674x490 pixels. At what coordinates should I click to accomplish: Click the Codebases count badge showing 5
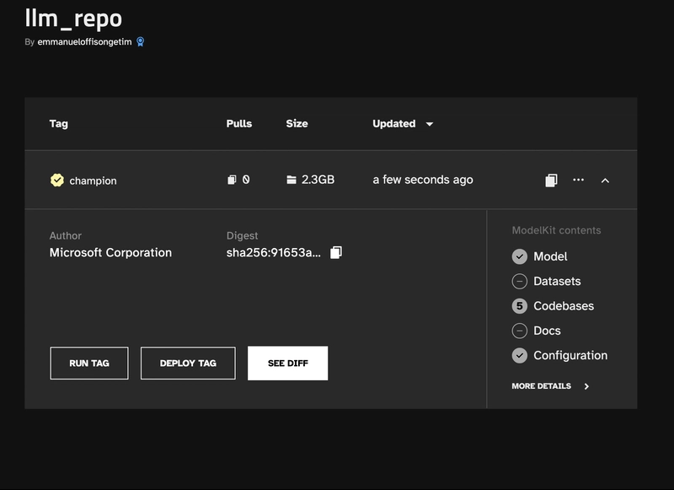point(520,306)
